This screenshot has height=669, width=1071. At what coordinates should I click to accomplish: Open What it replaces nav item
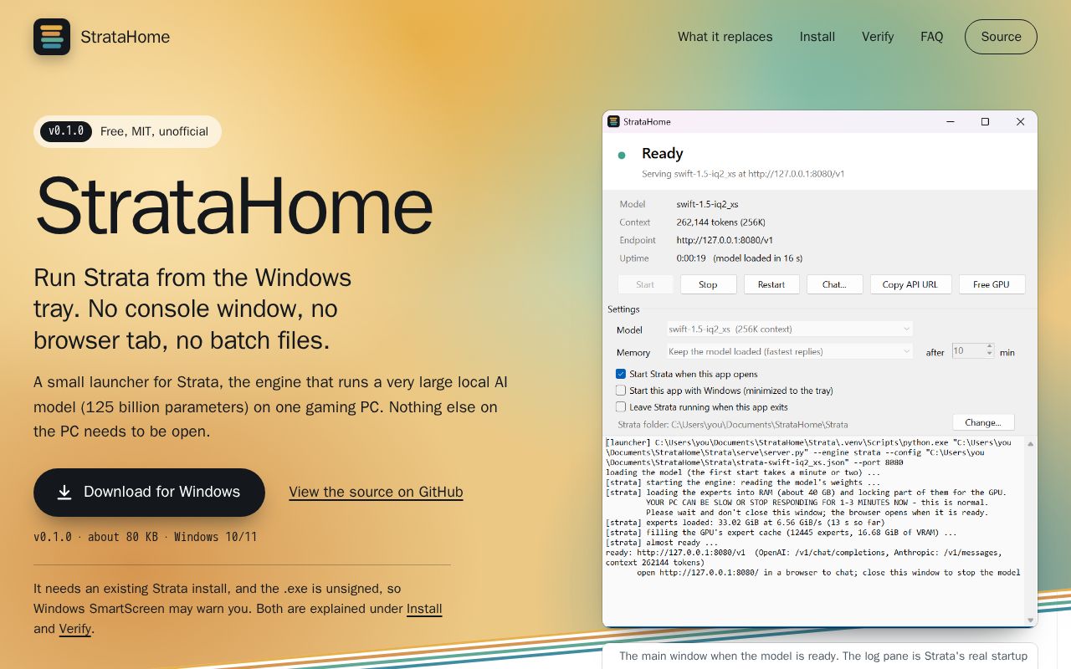click(725, 37)
